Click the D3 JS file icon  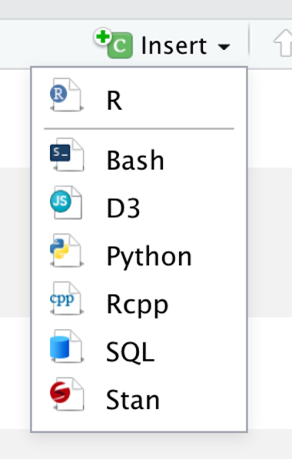pyautogui.click(x=67, y=203)
